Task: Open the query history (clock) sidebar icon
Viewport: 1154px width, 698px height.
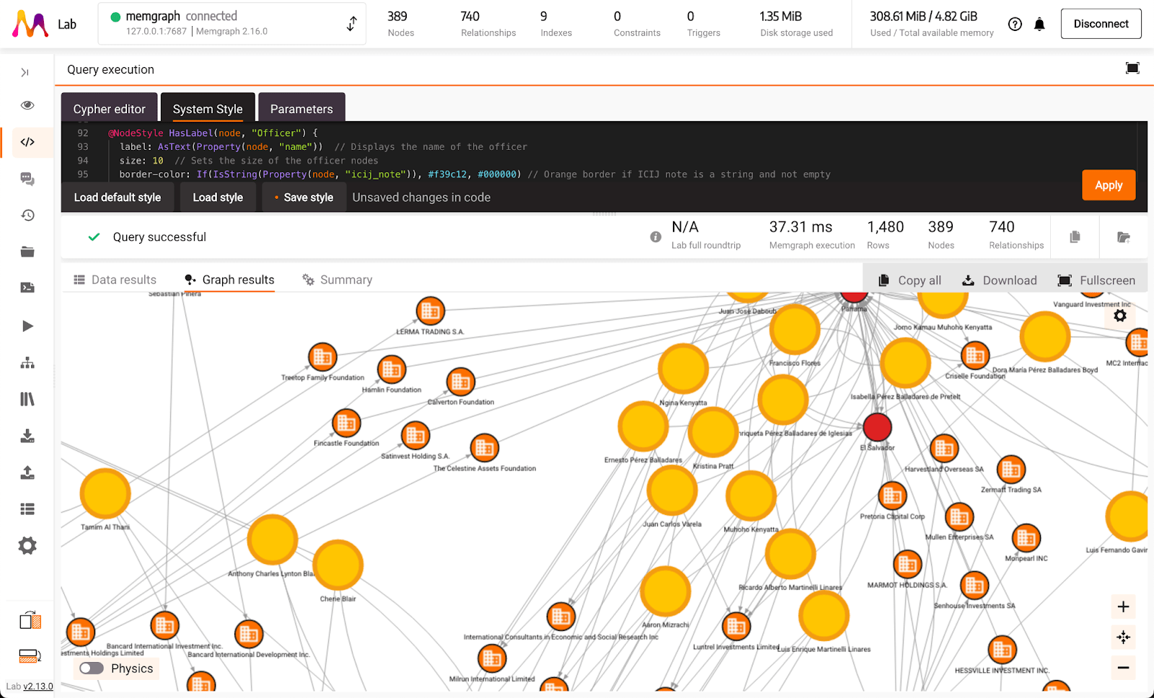Action: click(27, 215)
